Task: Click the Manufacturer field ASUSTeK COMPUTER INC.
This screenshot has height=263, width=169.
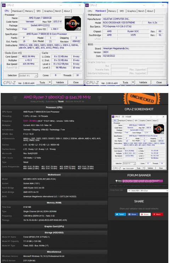Action: (133, 19)
